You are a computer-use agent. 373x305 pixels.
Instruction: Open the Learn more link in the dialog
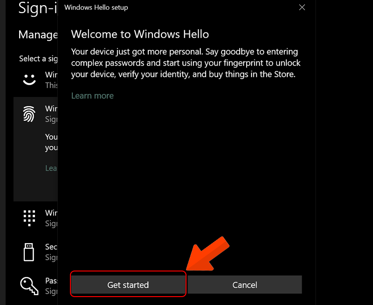click(92, 95)
